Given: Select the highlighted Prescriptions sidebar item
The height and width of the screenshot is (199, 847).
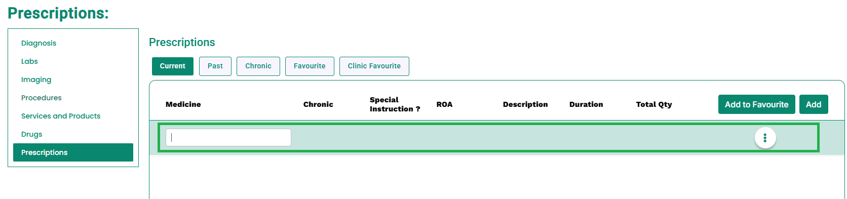Looking at the screenshot, I should (73, 152).
